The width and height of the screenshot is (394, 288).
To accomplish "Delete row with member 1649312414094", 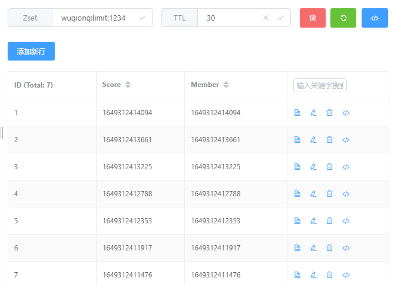I will (x=329, y=113).
